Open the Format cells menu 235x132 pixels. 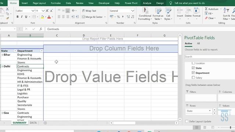196,14
